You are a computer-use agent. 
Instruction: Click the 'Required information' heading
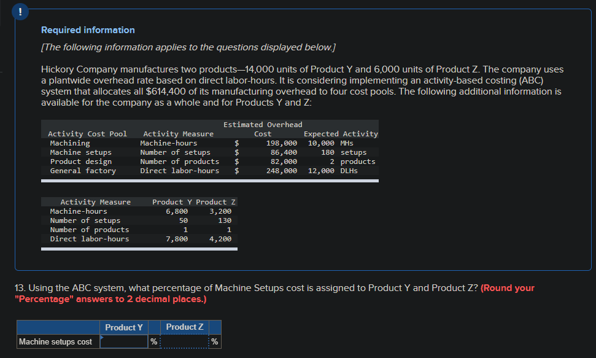click(x=88, y=30)
